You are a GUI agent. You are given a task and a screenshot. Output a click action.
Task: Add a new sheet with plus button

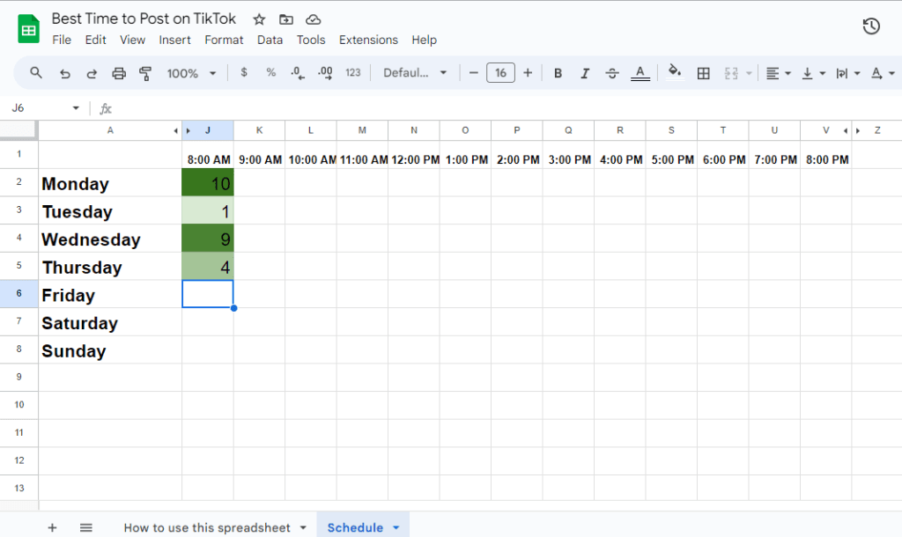pyautogui.click(x=52, y=527)
